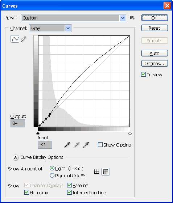Image resolution: width=173 pixels, height=203 pixels.
Task: Uncheck the Histogram checkbox
Action: click(x=26, y=193)
